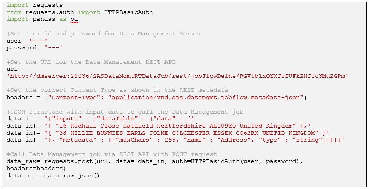Click the JSON structure comment line
The image size is (369, 189).
[x=125, y=112]
